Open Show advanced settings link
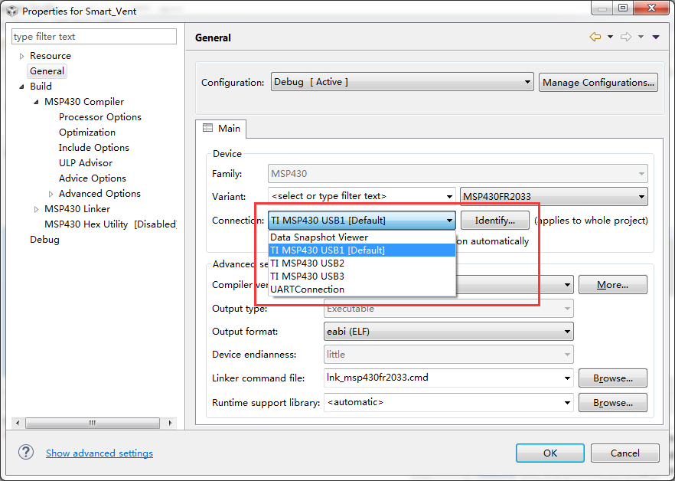Image resolution: width=675 pixels, height=481 pixels. pyautogui.click(x=99, y=453)
